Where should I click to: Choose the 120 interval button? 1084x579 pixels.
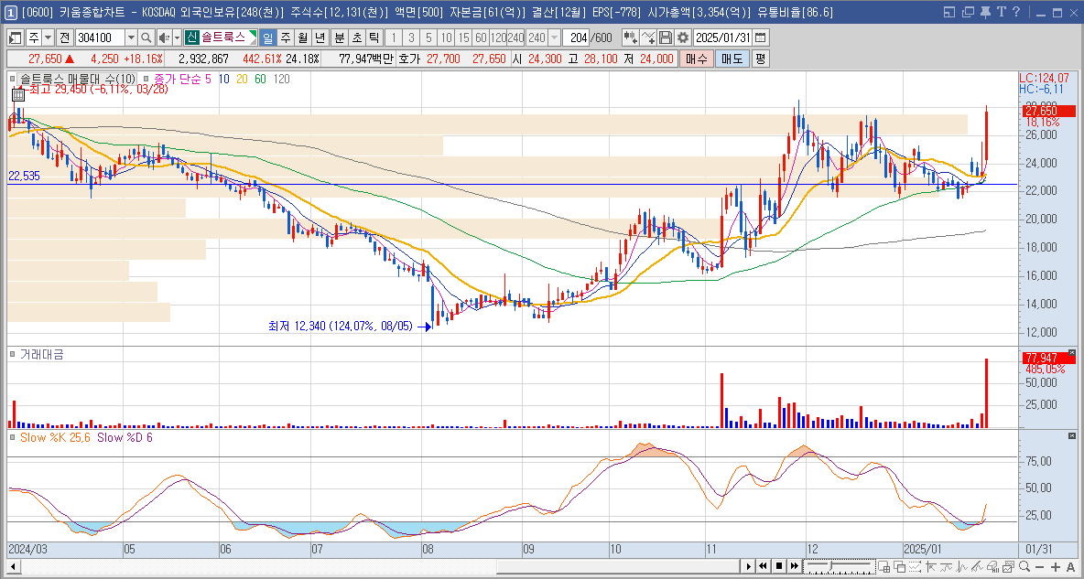coord(499,38)
